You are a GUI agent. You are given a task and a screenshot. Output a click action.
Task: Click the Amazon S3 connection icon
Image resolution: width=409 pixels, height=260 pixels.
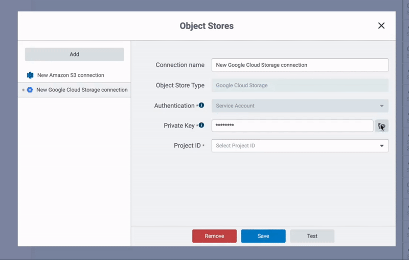click(x=30, y=75)
